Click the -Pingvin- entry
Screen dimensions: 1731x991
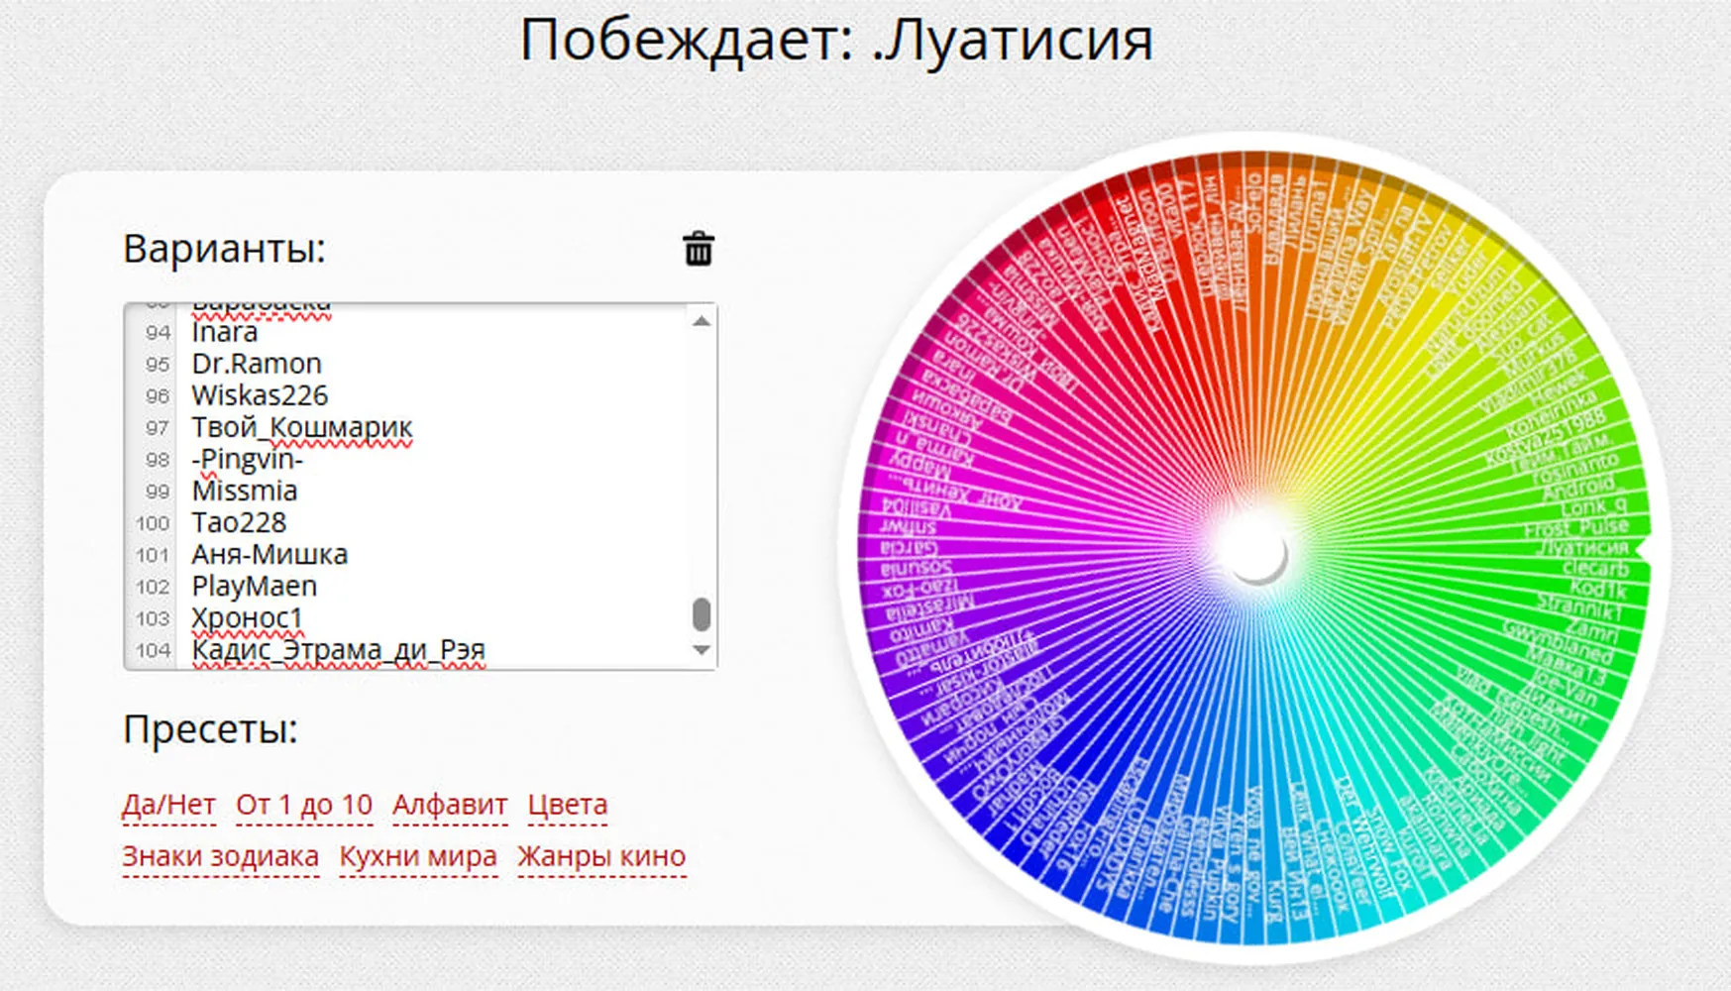tap(248, 459)
